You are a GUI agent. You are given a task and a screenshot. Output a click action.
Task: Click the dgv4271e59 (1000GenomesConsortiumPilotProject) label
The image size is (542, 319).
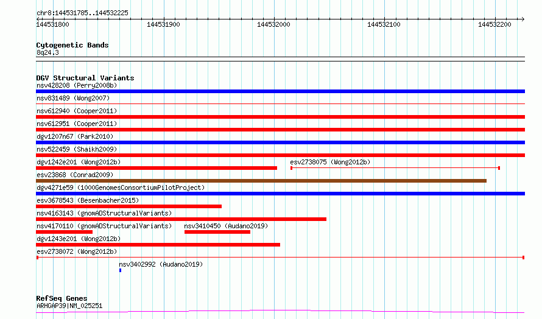tap(121, 188)
